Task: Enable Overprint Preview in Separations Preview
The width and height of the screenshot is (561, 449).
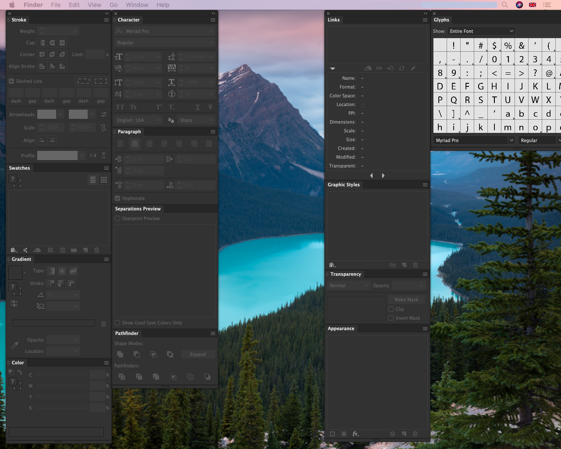Action: (117, 218)
